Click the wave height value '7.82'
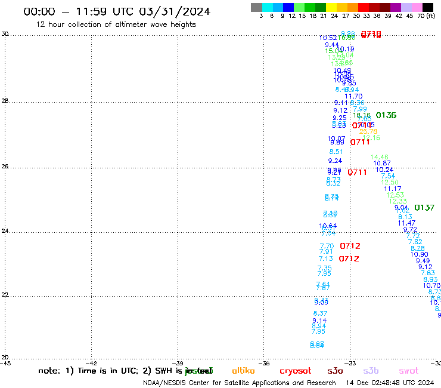The height and width of the screenshot is (388, 441). click(415, 242)
